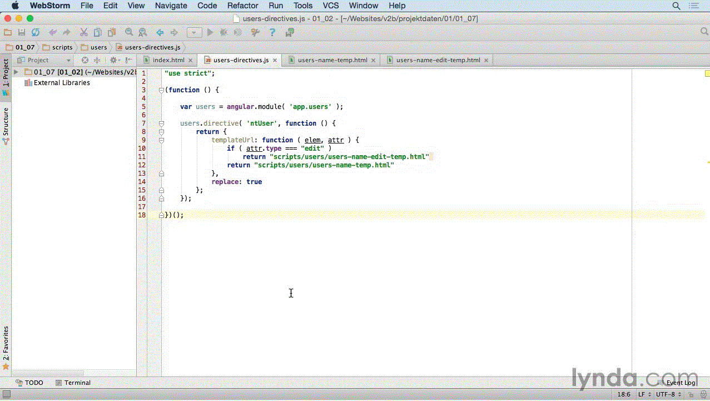Open Settings via the wrench icon
Image resolution: width=710 pixels, height=401 pixels.
(x=255, y=33)
